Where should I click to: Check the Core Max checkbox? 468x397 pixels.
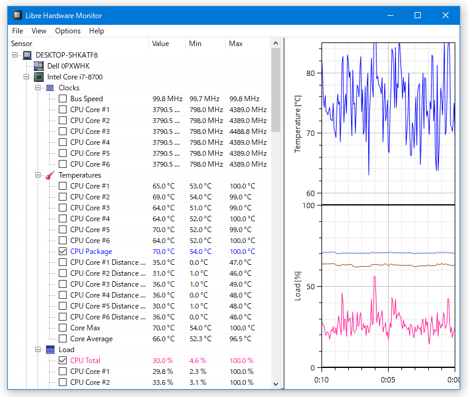pyautogui.click(x=63, y=328)
